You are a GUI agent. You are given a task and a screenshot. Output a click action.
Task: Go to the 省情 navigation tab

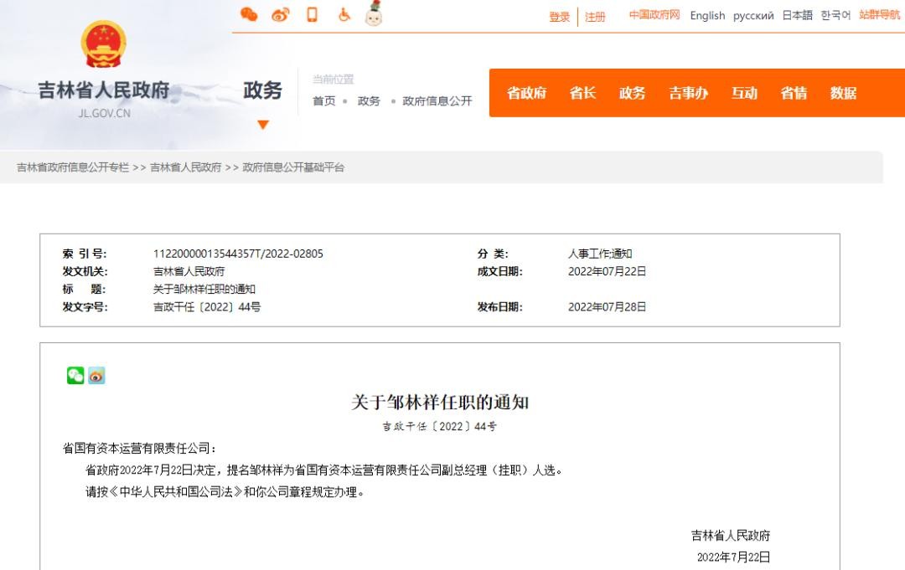click(794, 93)
